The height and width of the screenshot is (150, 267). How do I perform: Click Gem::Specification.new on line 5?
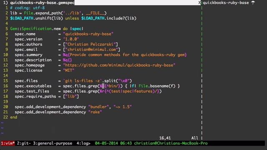[x=35, y=29]
